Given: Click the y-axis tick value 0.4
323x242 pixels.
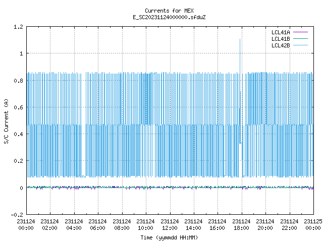Looking at the screenshot, I should click(x=18, y=134).
